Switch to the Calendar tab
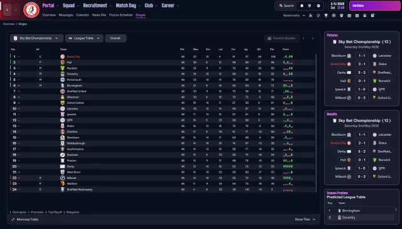Image resolution: width=402 pixels, height=229 pixels. (x=82, y=15)
